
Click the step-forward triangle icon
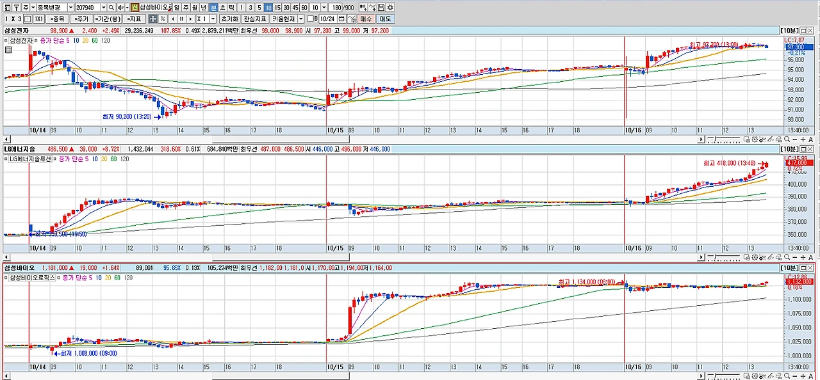click(x=190, y=19)
